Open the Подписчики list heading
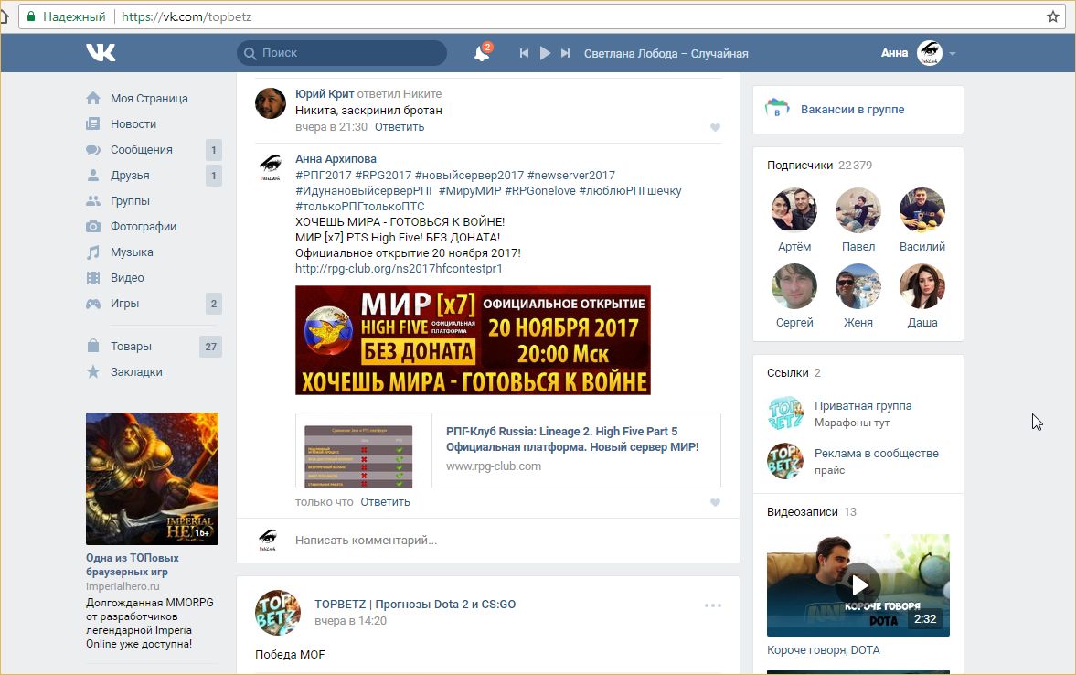The width and height of the screenshot is (1076, 675). pyautogui.click(x=799, y=165)
